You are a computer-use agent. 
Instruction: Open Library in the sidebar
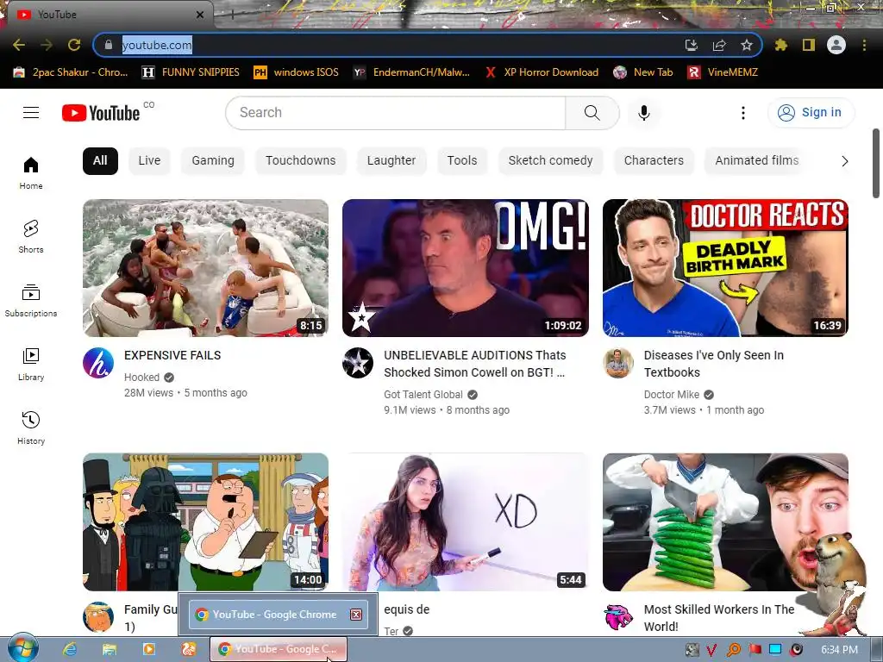[x=31, y=365]
